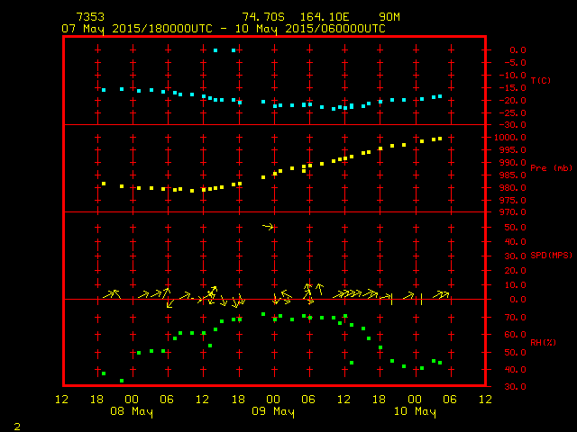
Task: Click the -30.0 temperature tick value
Action: click(513, 125)
